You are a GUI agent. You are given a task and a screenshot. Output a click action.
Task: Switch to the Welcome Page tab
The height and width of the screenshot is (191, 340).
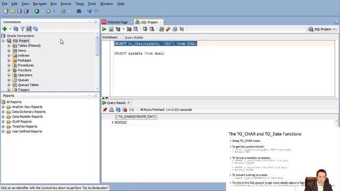[x=117, y=22]
